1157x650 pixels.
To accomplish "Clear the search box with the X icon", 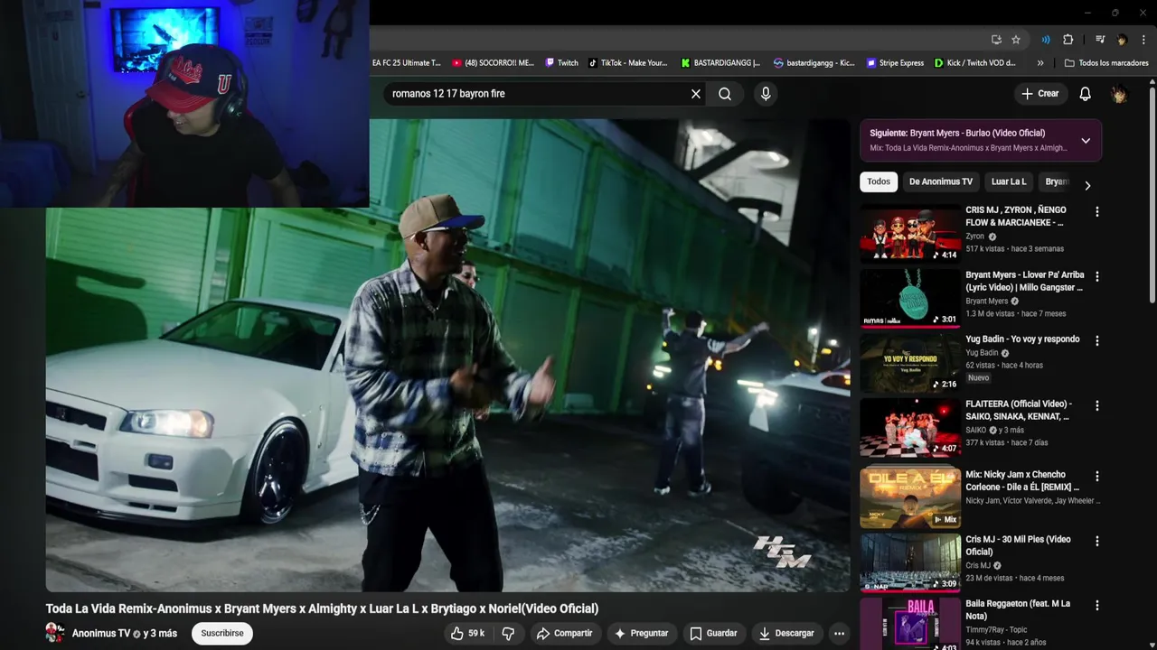I will 696,94.
